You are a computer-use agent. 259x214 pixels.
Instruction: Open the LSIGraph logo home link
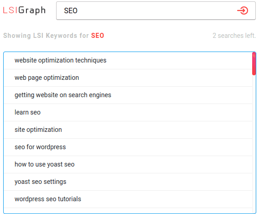[x=24, y=10]
